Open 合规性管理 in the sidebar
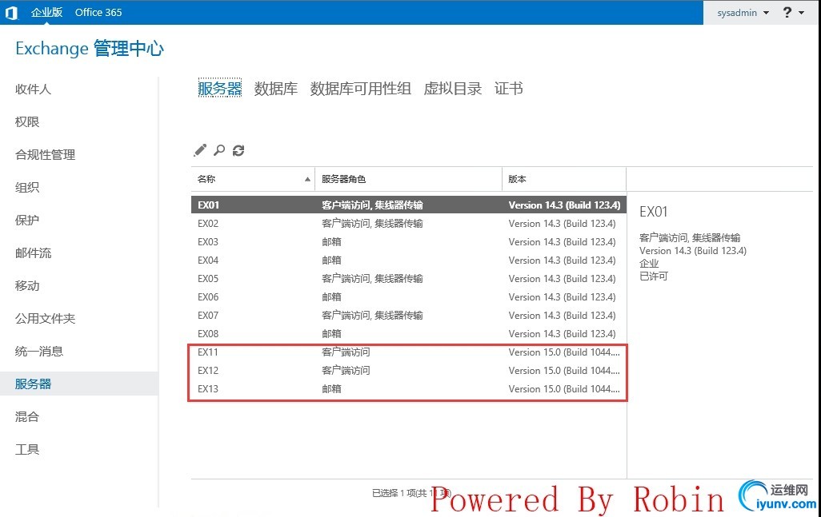 click(45, 155)
